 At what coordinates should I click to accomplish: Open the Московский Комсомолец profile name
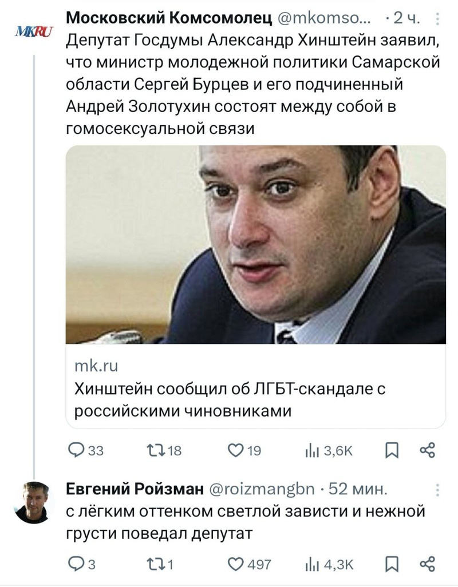[x=169, y=19]
